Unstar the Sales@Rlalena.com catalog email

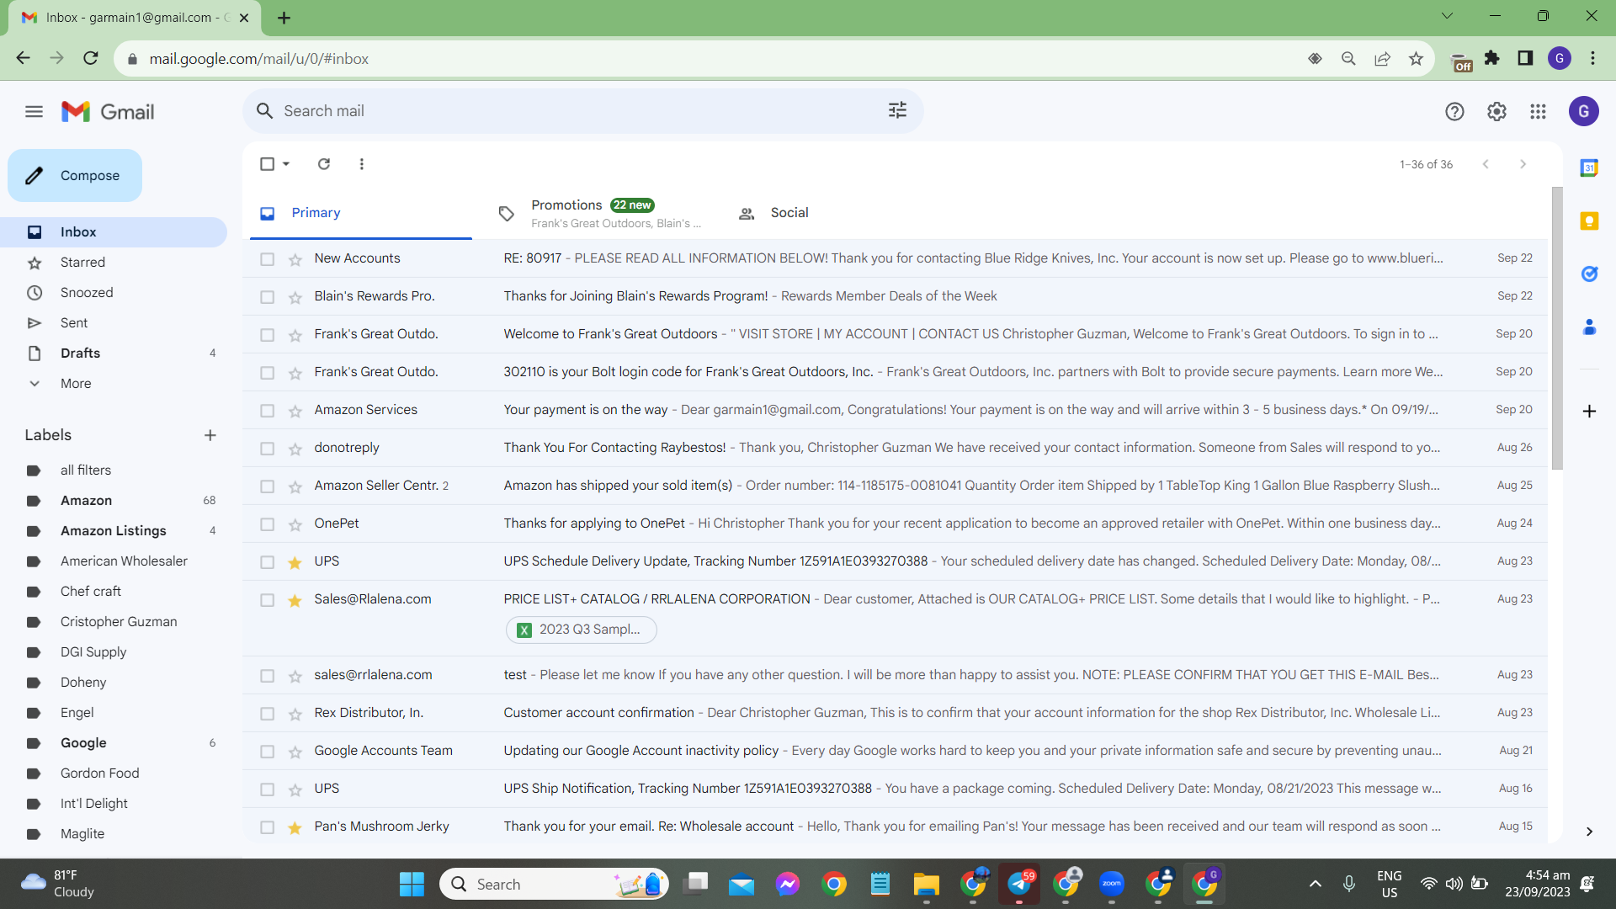click(x=295, y=600)
